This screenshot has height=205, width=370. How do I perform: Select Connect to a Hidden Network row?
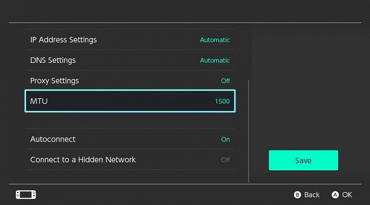[x=130, y=159]
